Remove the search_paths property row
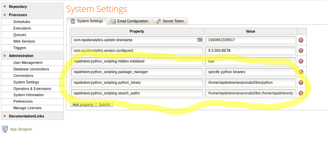This screenshot has width=327, height=148. 301,93
